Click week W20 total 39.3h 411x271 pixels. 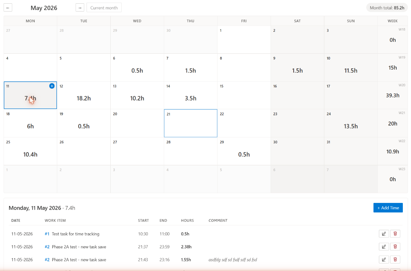(x=393, y=96)
